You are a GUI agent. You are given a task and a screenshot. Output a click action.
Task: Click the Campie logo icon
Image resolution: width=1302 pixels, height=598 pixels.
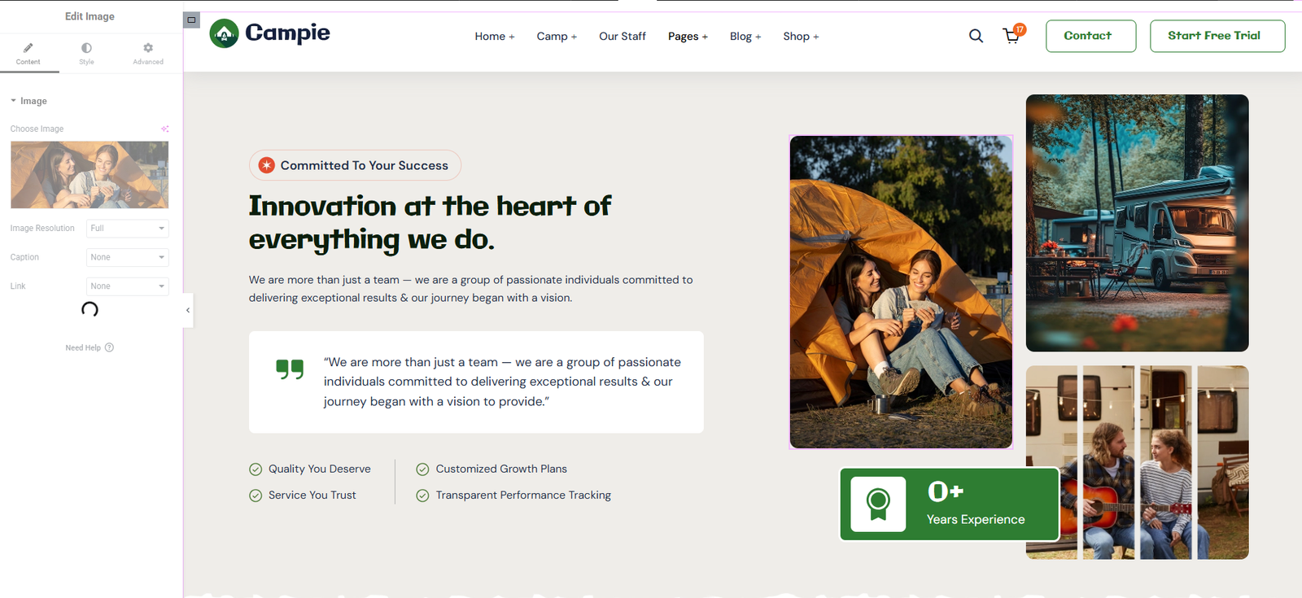click(x=224, y=33)
